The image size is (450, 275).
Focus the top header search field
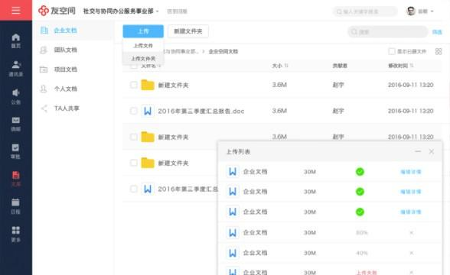pos(365,11)
